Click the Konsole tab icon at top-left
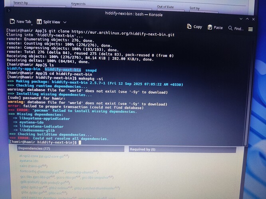 pyautogui.click(x=8, y=11)
